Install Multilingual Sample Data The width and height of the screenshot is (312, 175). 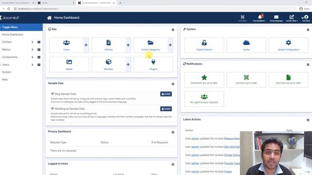(166, 109)
